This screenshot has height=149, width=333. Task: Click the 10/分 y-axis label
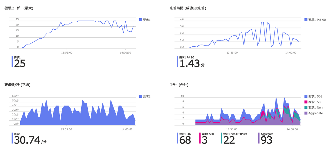(x=15, y=119)
